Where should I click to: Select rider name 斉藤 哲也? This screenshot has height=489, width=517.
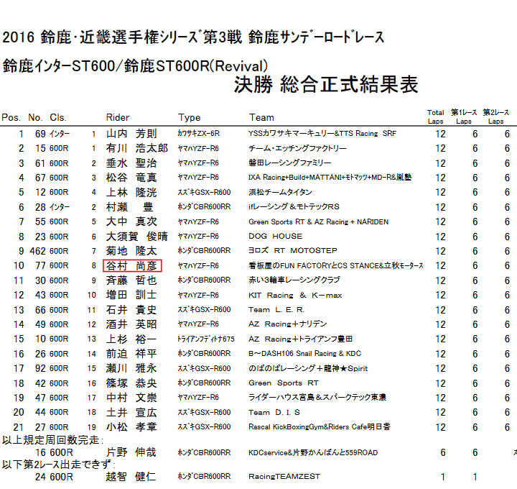point(131,280)
